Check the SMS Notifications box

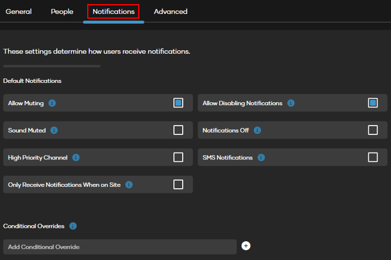373,157
